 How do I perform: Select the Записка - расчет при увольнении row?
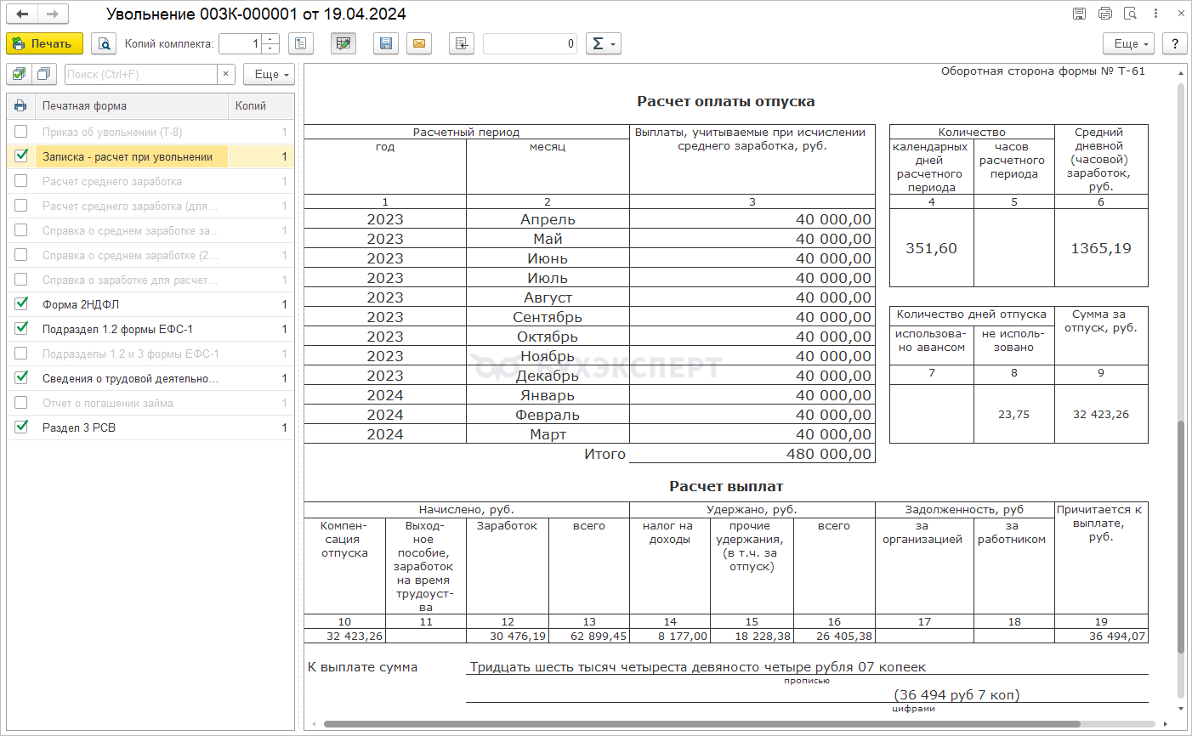128,156
